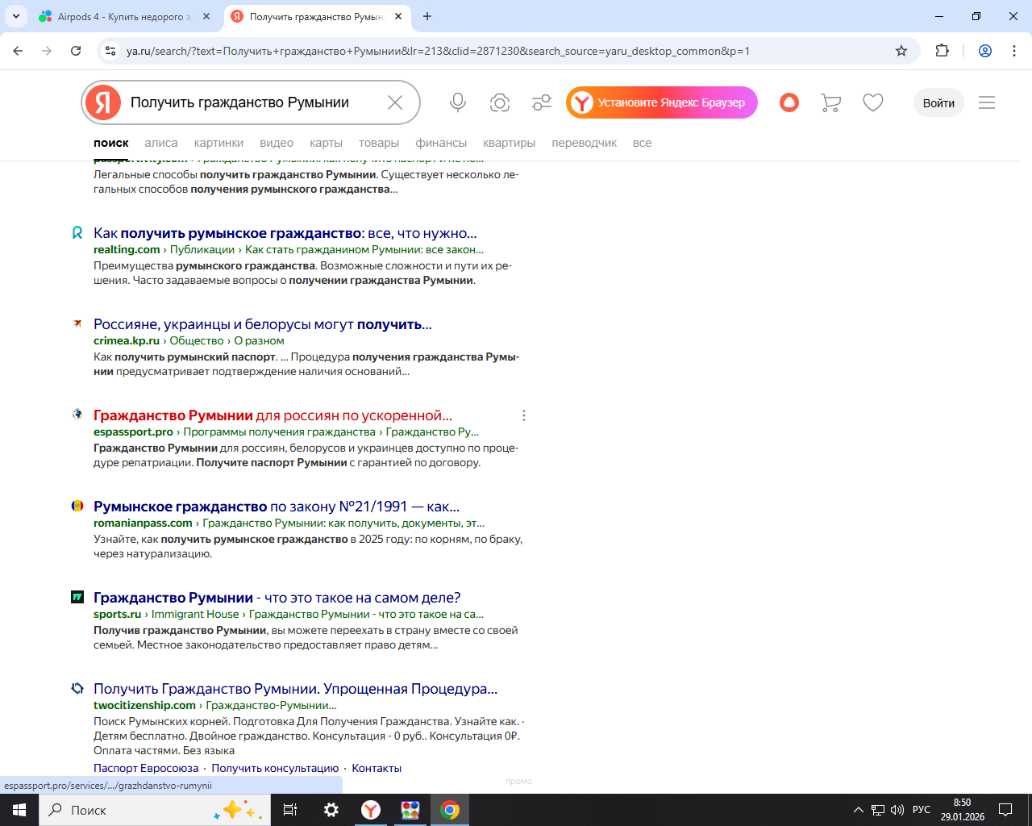Clear the search query with X
The width and height of the screenshot is (1032, 826).
[395, 102]
